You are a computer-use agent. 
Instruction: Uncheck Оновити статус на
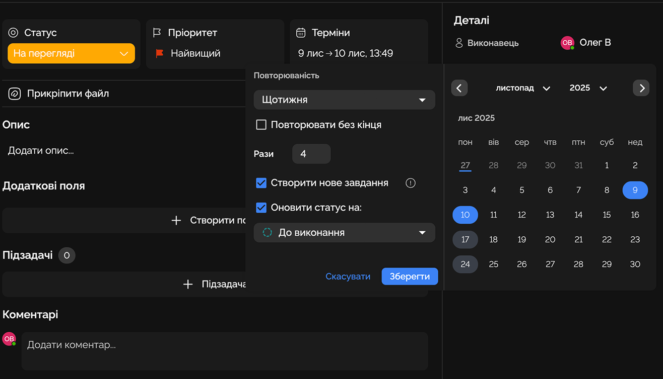click(x=261, y=207)
